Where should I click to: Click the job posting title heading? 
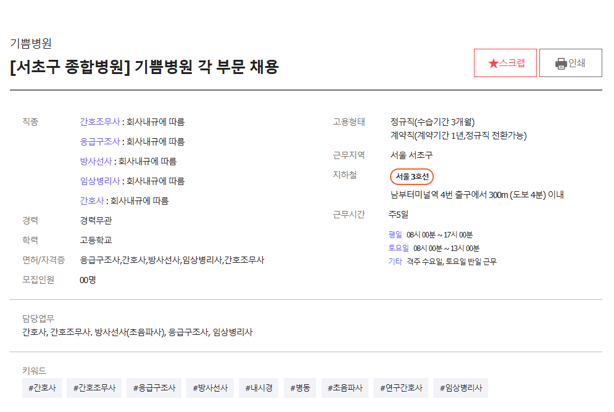(144, 67)
